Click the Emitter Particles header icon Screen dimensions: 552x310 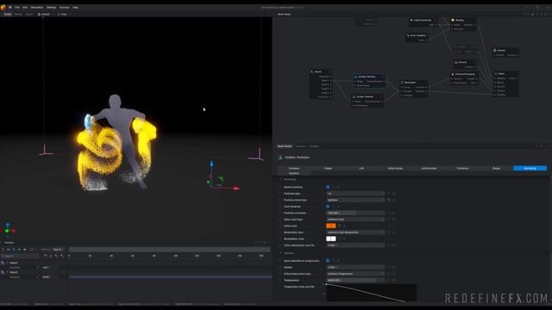pos(280,158)
